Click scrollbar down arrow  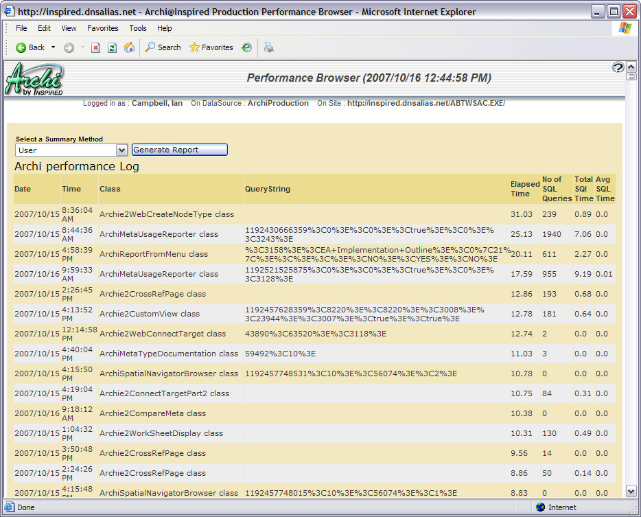631,491
